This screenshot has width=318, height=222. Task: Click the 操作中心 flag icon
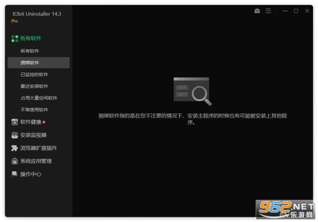pyautogui.click(x=15, y=174)
